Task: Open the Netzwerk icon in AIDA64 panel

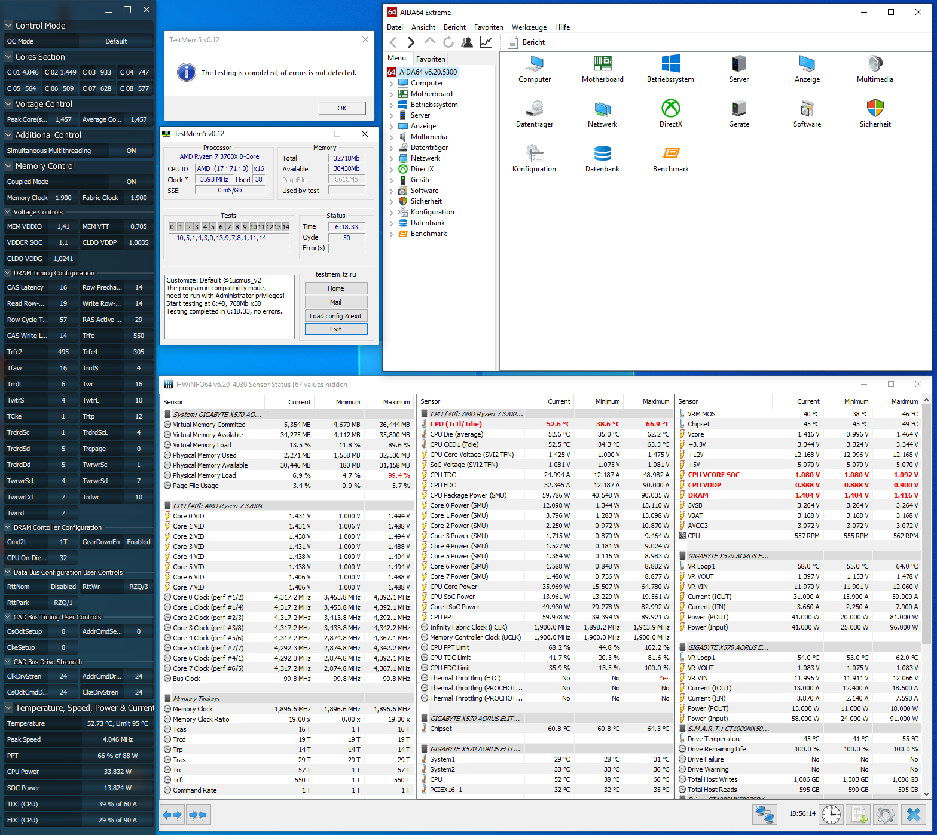Action: (x=602, y=113)
